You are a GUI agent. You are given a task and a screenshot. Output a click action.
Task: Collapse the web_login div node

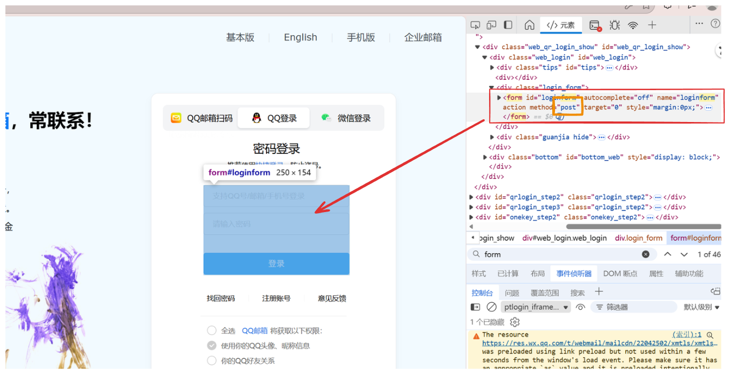[x=485, y=57]
